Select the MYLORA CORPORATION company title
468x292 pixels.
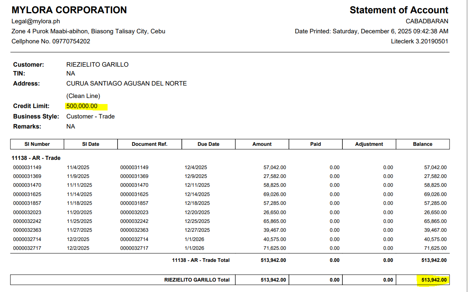pos(69,10)
